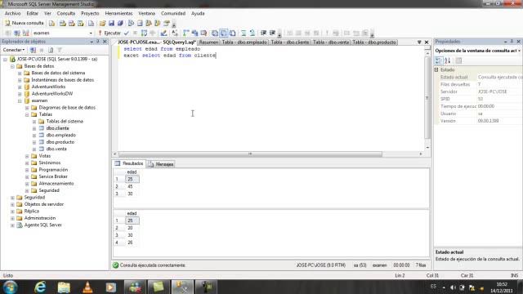Show properties in categorized view
The height and width of the screenshot is (294, 523).
click(439, 60)
